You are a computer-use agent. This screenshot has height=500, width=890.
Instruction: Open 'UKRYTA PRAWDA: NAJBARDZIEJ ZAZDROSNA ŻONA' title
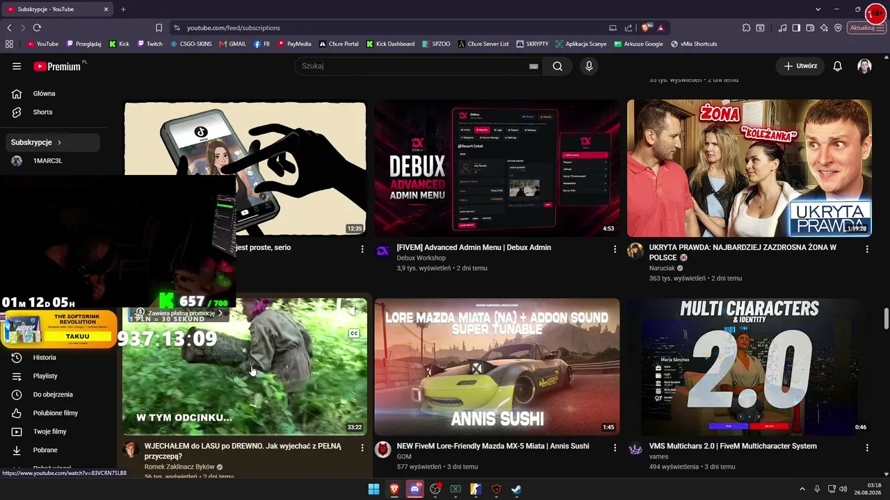point(743,252)
